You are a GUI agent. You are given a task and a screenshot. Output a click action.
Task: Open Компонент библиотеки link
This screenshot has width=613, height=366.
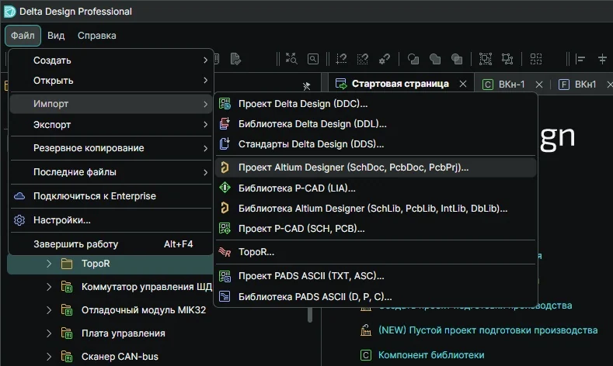(x=431, y=355)
